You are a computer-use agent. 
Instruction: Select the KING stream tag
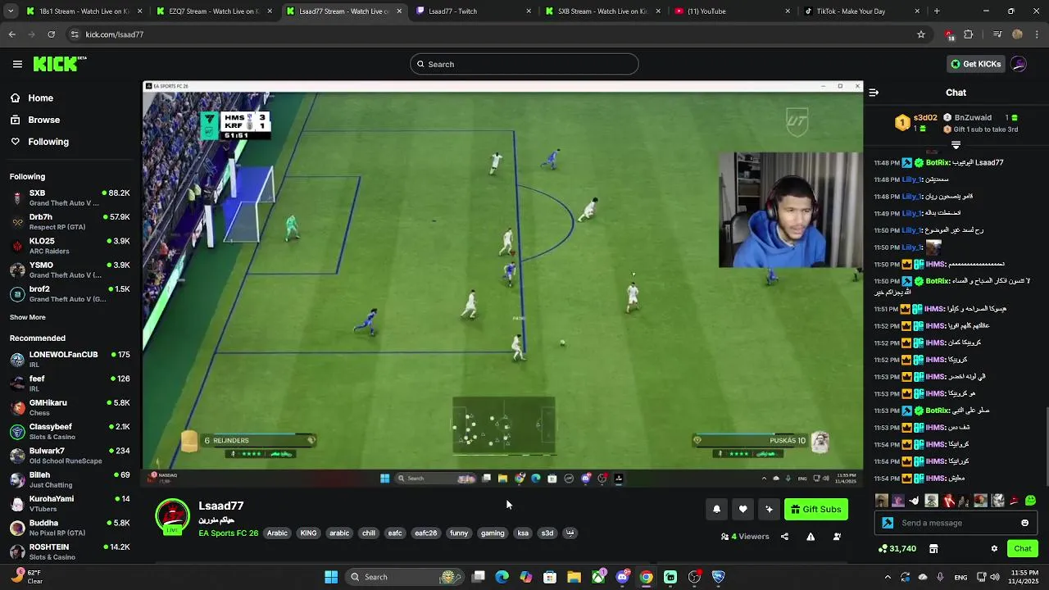coord(308,533)
